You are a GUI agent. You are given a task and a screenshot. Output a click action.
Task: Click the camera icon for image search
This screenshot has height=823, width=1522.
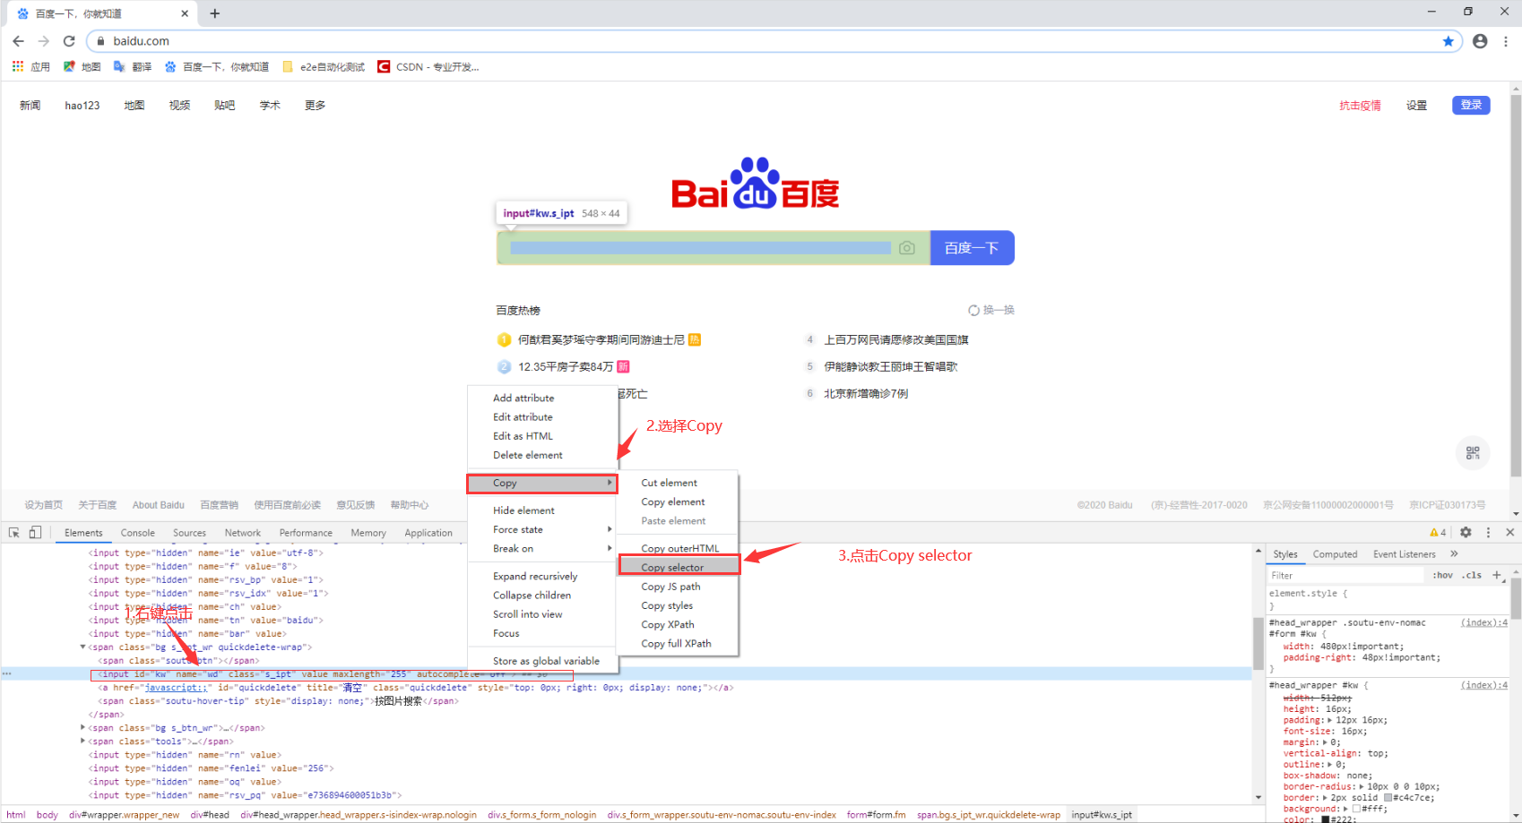point(906,248)
